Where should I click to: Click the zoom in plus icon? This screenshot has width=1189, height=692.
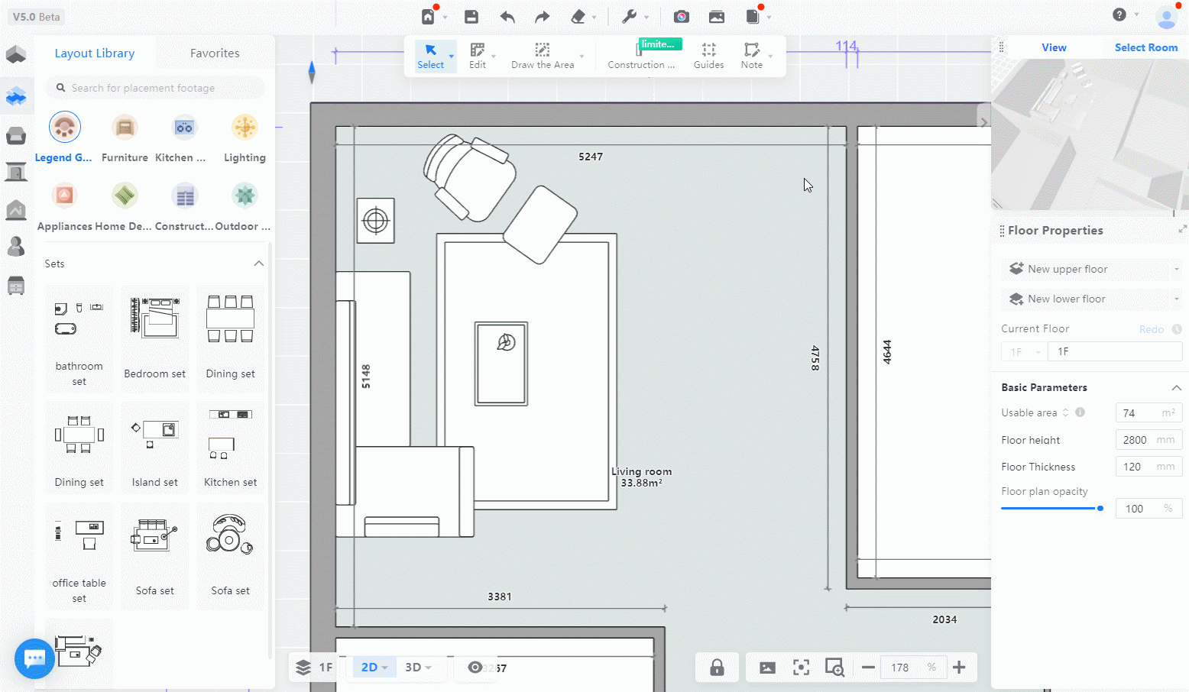(x=959, y=668)
